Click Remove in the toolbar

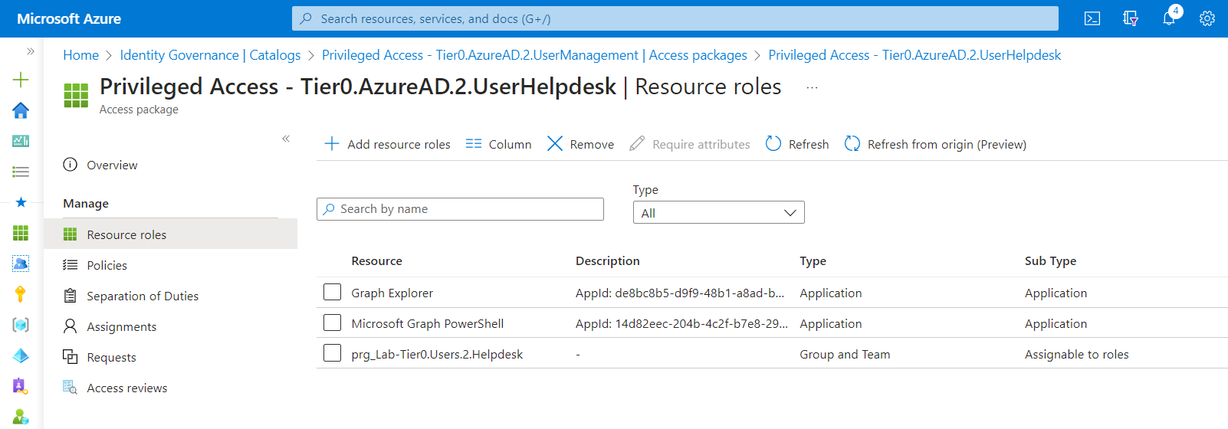pyautogui.click(x=580, y=144)
